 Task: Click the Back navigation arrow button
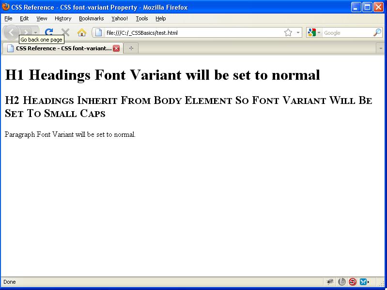coord(11,32)
